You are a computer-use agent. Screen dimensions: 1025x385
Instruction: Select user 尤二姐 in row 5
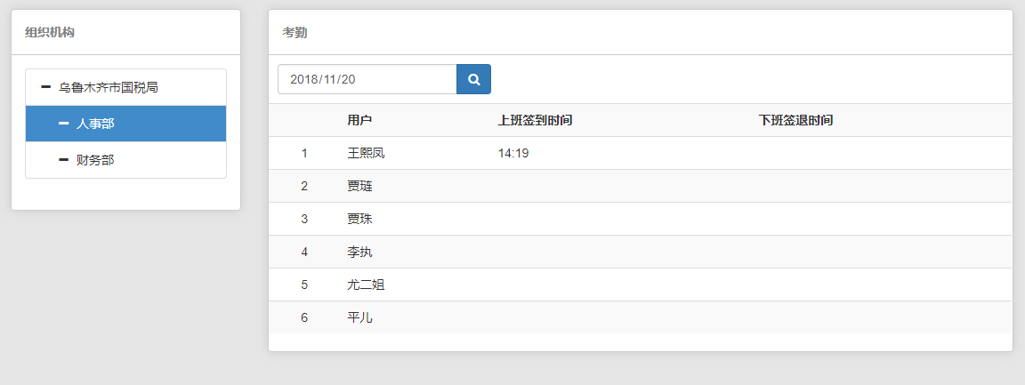tap(366, 285)
